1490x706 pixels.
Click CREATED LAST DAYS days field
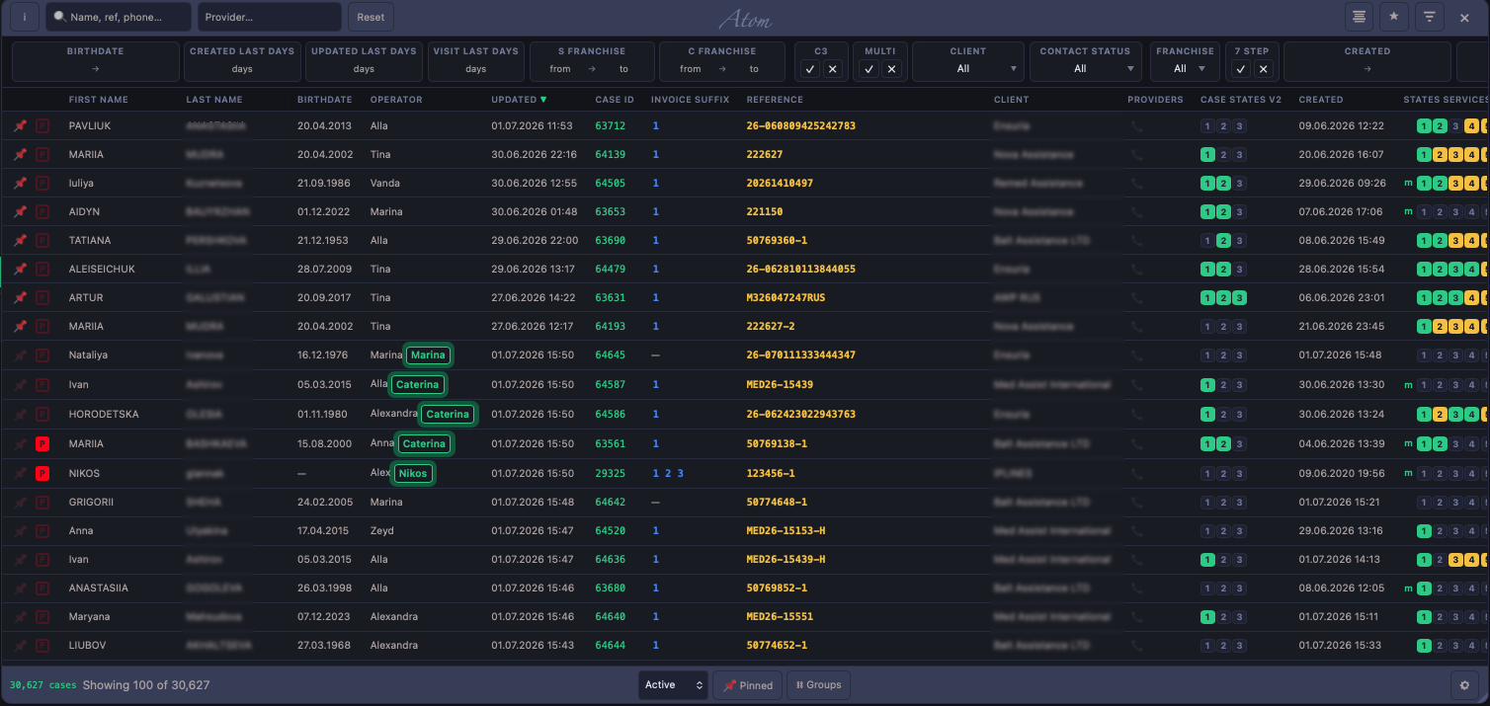pyautogui.click(x=242, y=69)
